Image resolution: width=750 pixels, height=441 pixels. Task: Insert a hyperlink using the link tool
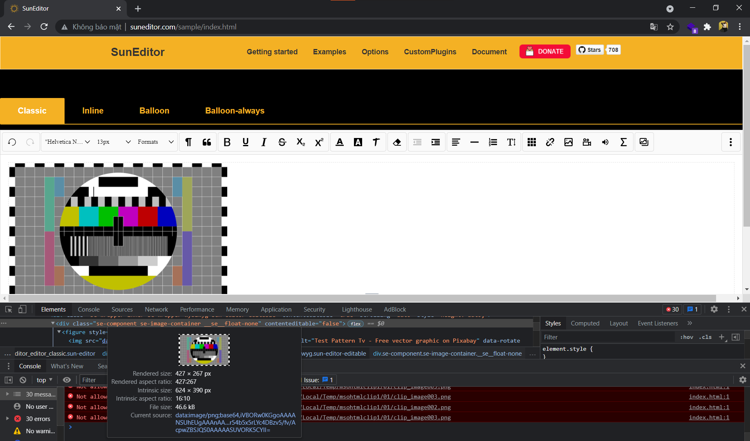[550, 142]
